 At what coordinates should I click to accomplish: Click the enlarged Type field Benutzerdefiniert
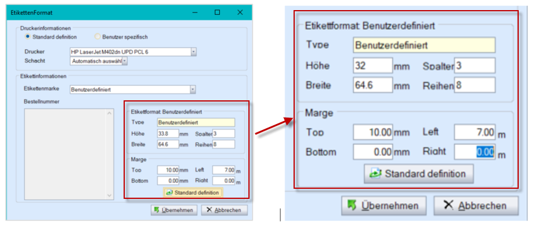424,45
